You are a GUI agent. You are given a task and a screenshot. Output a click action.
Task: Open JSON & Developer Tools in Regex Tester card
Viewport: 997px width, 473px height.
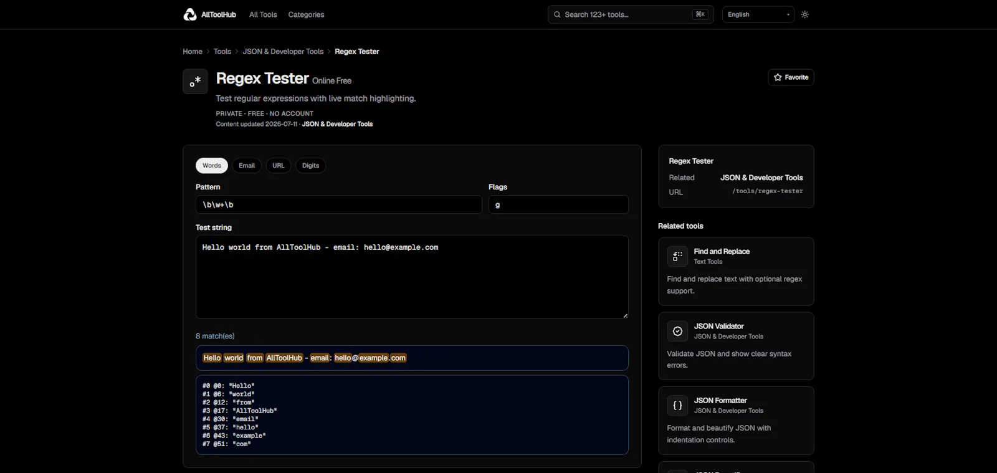pos(761,178)
